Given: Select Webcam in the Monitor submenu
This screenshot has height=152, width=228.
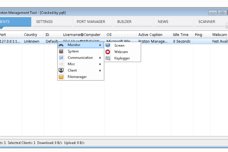Looking at the screenshot, I should point(122,52).
